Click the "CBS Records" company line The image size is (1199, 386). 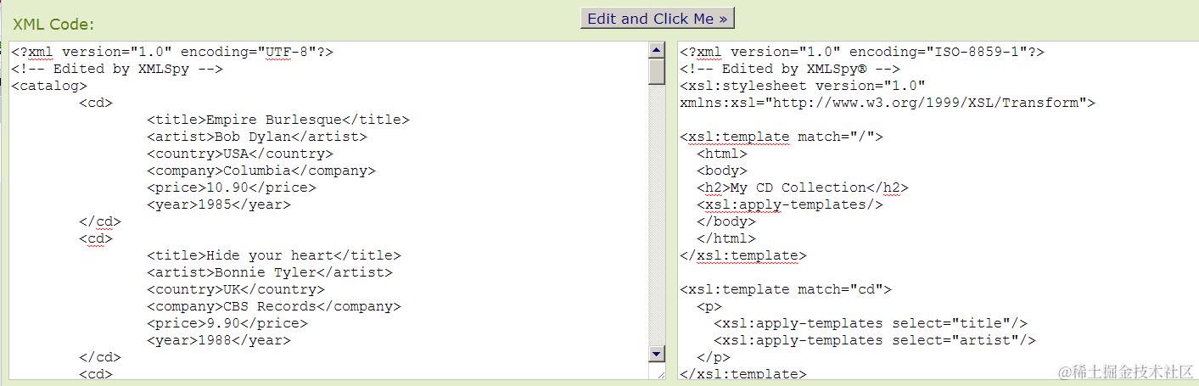point(273,306)
